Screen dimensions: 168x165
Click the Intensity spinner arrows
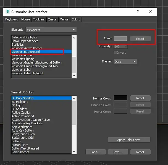click(126, 46)
